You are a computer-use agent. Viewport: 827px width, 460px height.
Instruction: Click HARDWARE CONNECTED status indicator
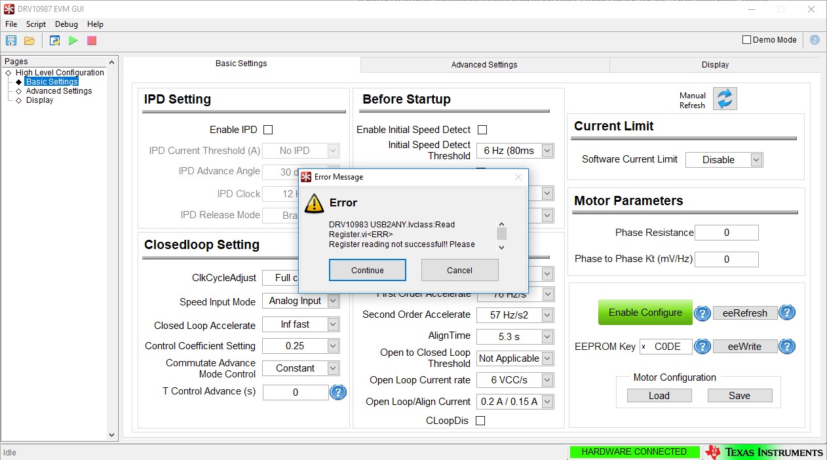634,451
